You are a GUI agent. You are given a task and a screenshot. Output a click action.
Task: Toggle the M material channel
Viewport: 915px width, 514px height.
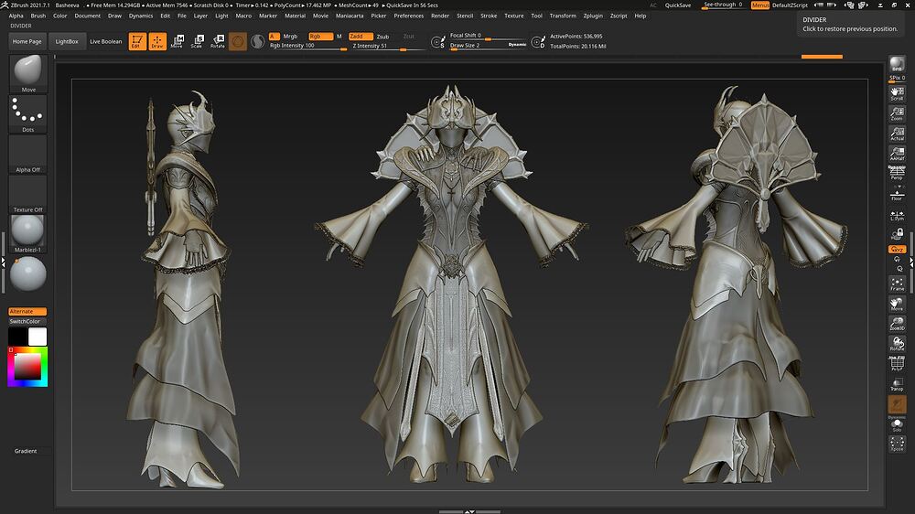point(339,37)
